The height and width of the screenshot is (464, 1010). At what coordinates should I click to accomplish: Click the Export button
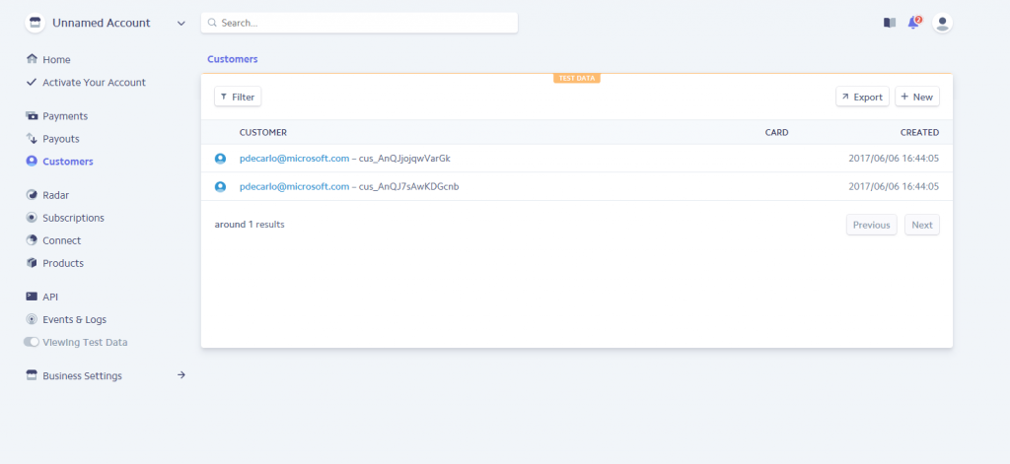click(862, 97)
